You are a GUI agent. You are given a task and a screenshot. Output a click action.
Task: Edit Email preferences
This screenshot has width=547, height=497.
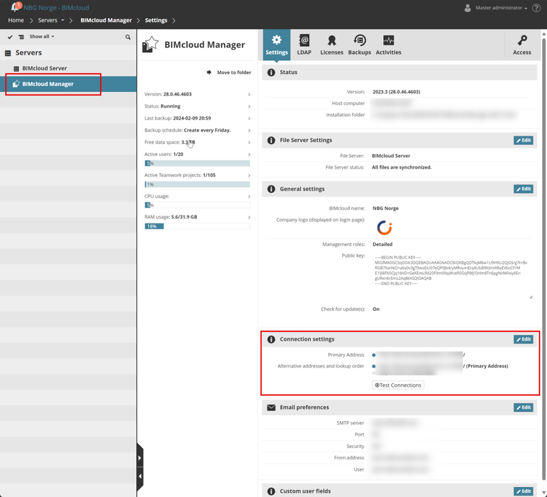coord(523,407)
